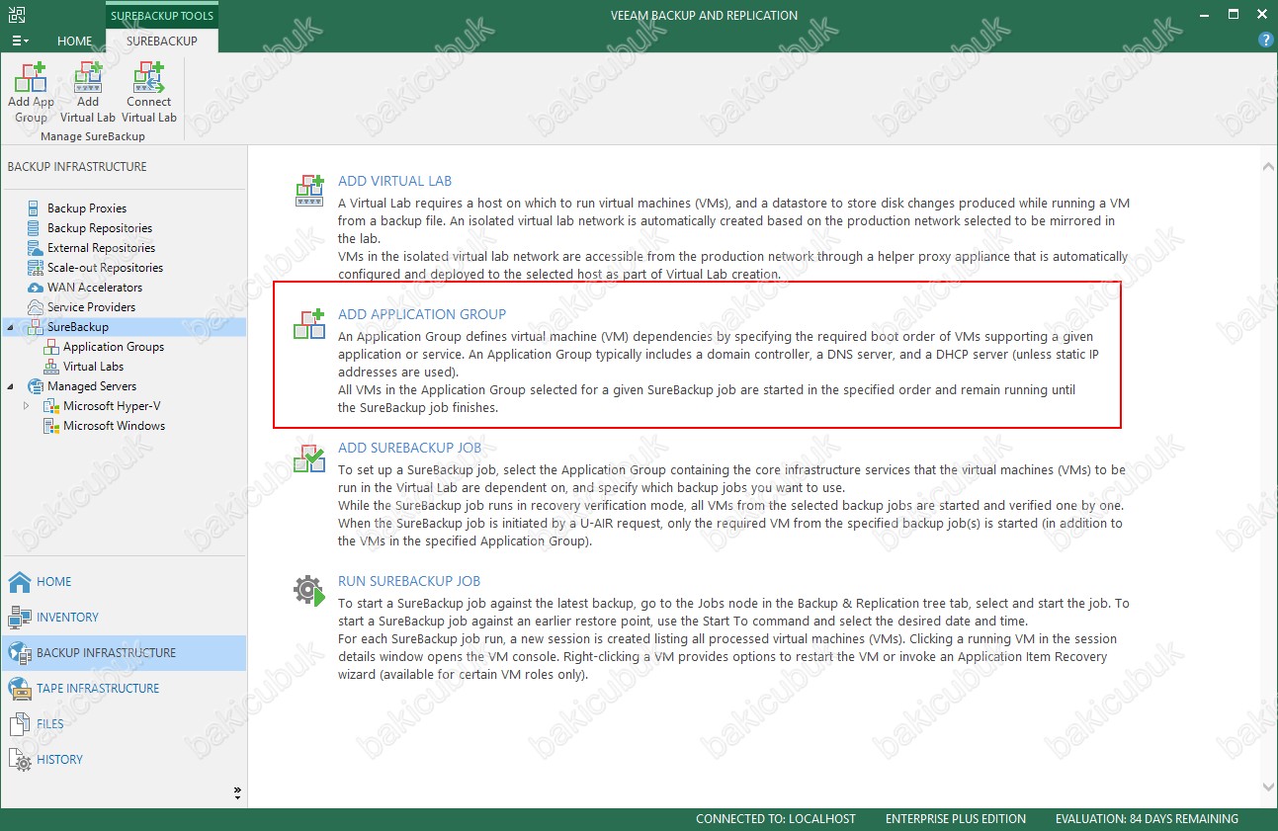The height and width of the screenshot is (831, 1278).
Task: Select Backup Repositories in the tree
Action: (x=100, y=228)
